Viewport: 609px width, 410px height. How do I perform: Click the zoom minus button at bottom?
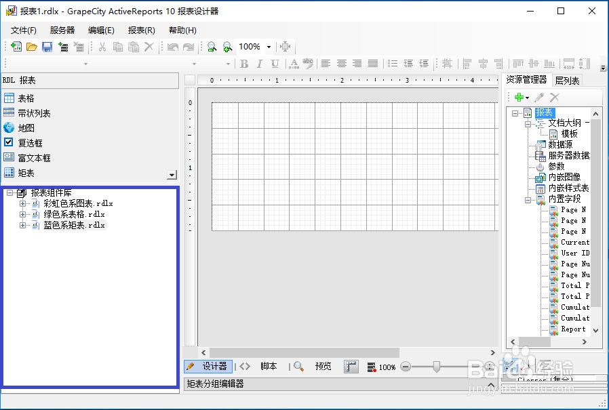(x=406, y=367)
